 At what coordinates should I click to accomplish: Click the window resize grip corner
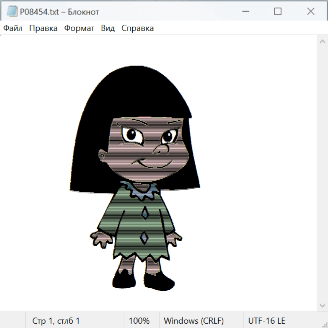pos(325,325)
